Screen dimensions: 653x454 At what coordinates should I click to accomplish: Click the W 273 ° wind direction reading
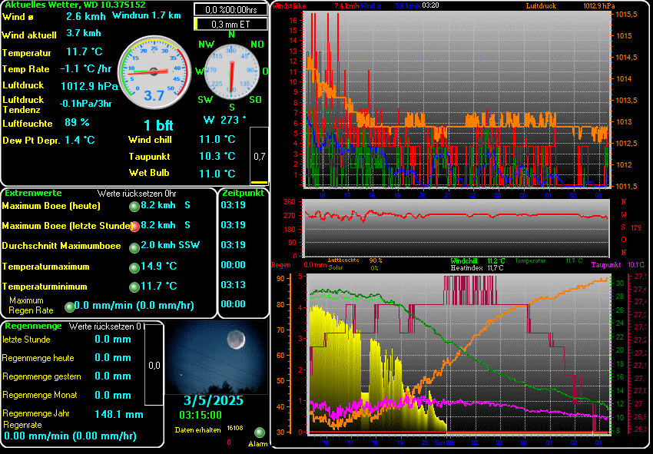tap(224, 121)
